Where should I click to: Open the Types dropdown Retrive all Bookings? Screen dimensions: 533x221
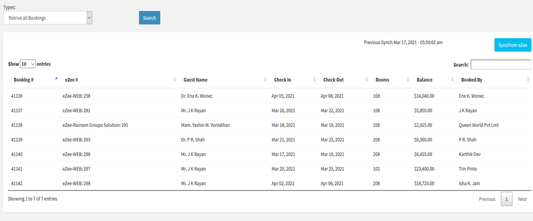pos(48,18)
